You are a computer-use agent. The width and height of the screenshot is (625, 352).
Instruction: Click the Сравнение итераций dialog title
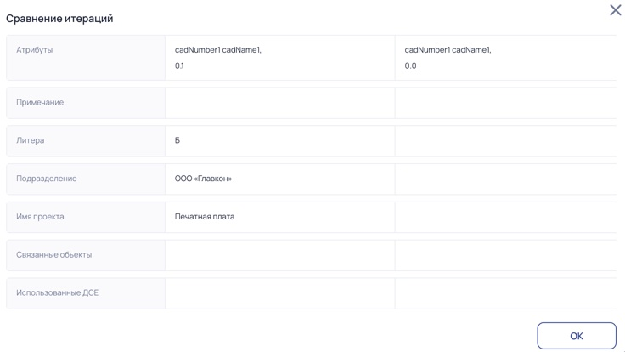pyautogui.click(x=59, y=19)
